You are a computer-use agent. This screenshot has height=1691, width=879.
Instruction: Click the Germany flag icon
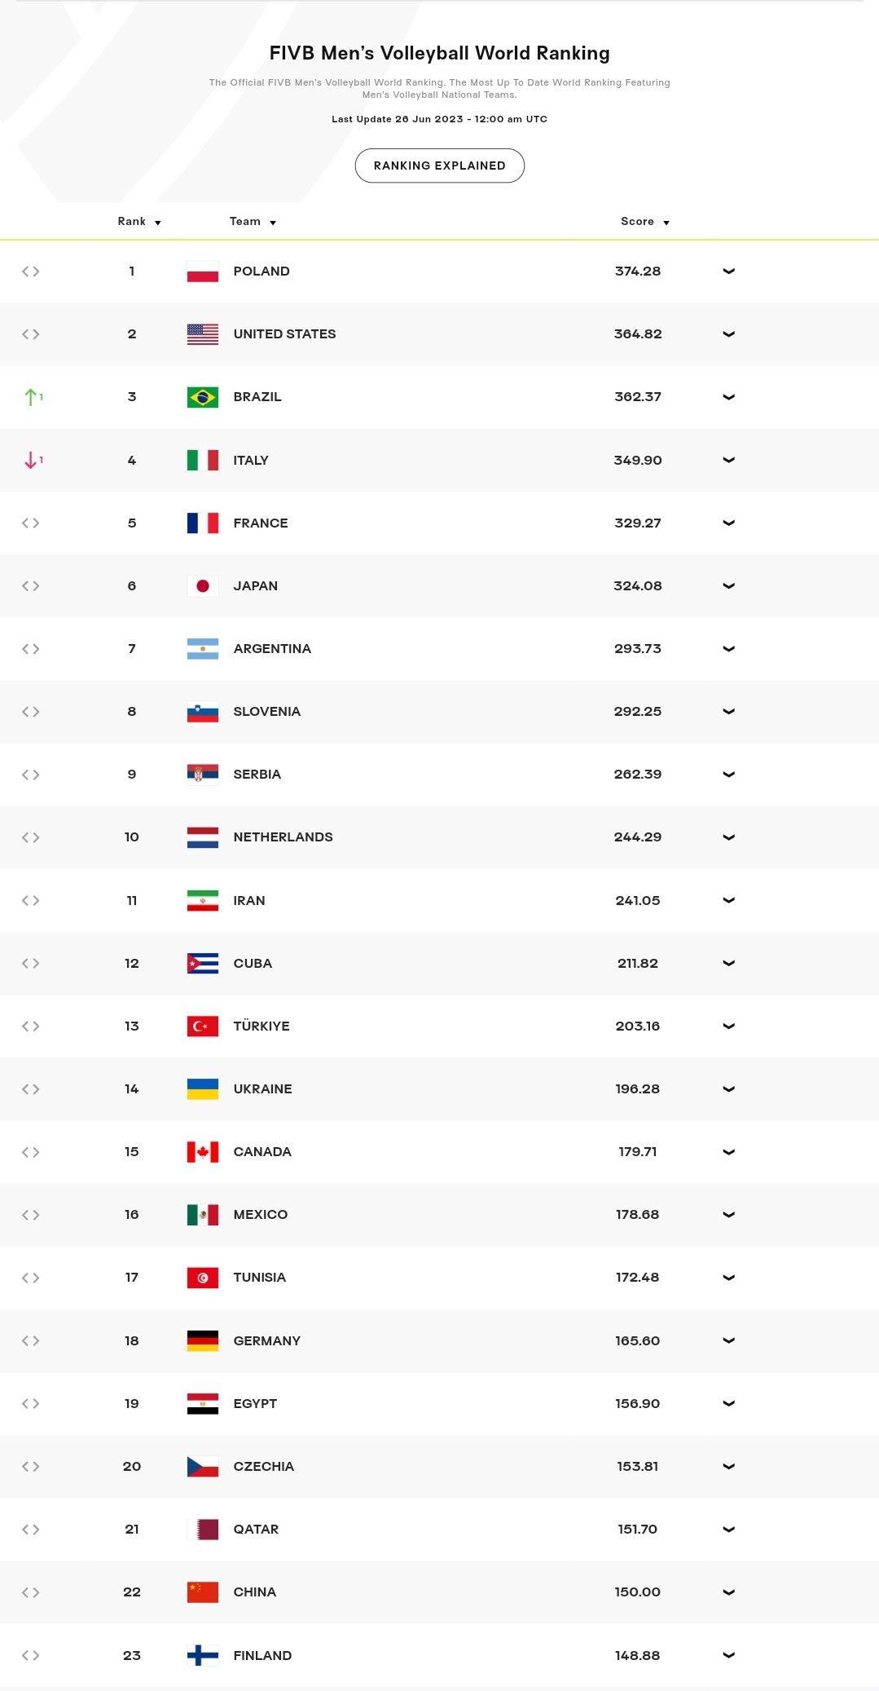(x=203, y=1340)
